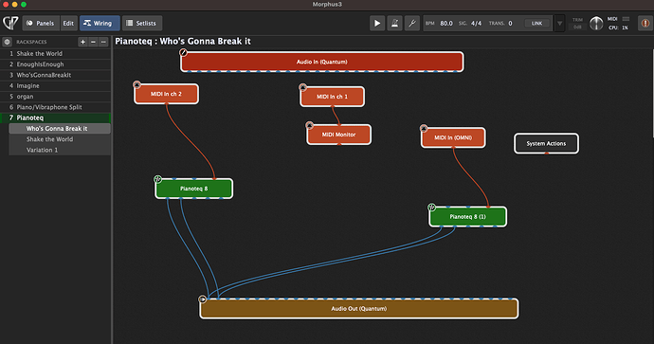Click the Pianoteq 8 (1) bypass corner icon
Screen dimensions: 654x344
[431, 208]
